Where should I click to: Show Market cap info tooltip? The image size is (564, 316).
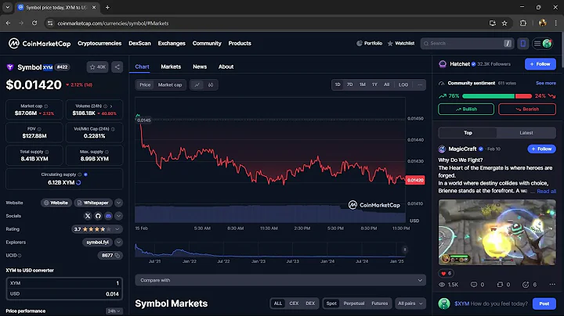point(45,106)
